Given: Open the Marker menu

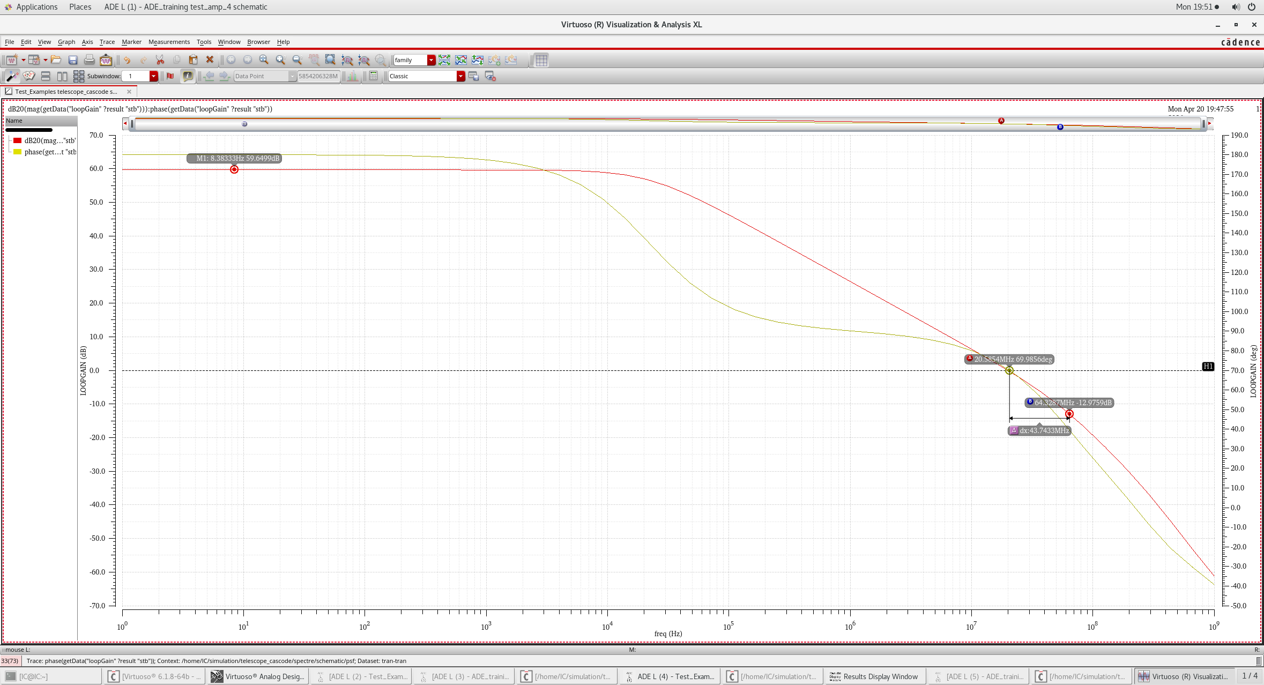Looking at the screenshot, I should [131, 42].
